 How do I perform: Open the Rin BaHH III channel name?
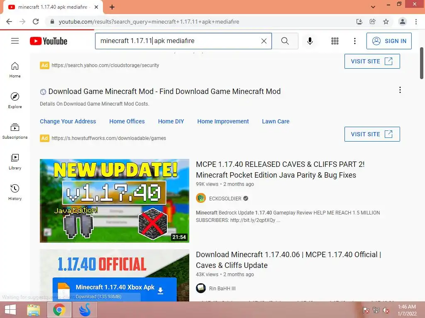tap(222, 289)
